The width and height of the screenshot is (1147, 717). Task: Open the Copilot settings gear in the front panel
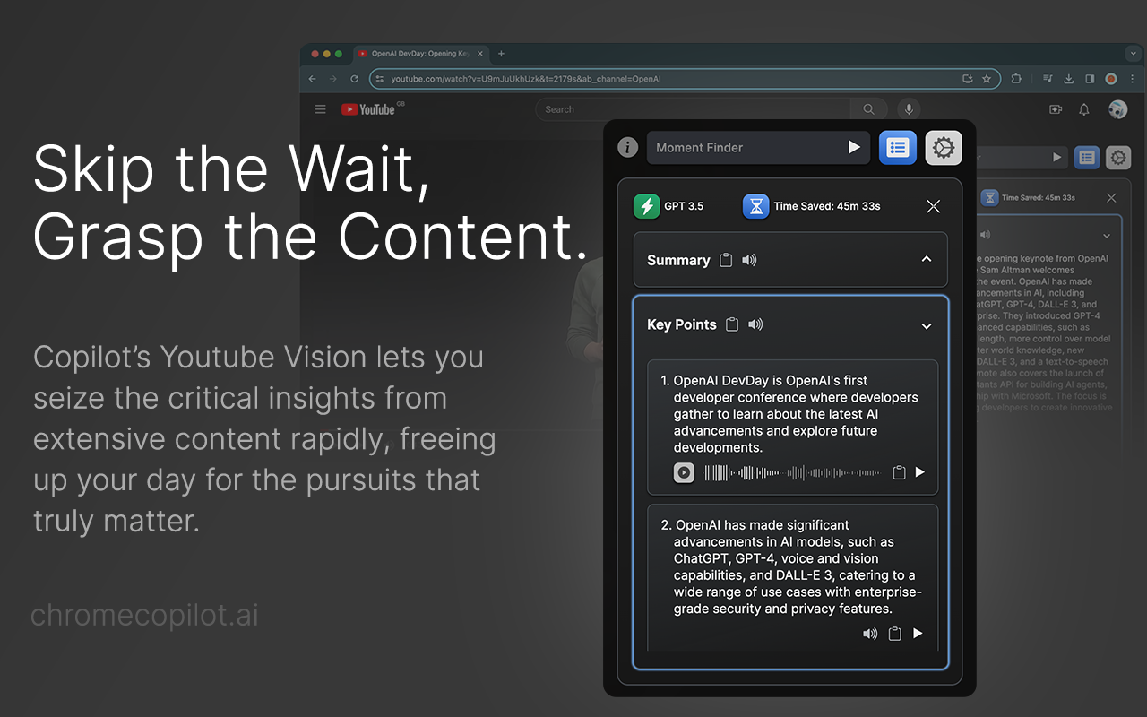point(944,148)
